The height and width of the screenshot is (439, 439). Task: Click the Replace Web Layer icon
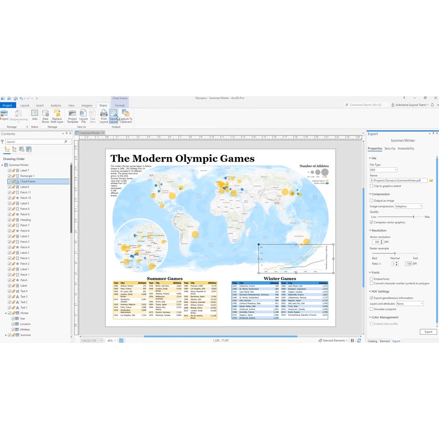tap(56, 116)
